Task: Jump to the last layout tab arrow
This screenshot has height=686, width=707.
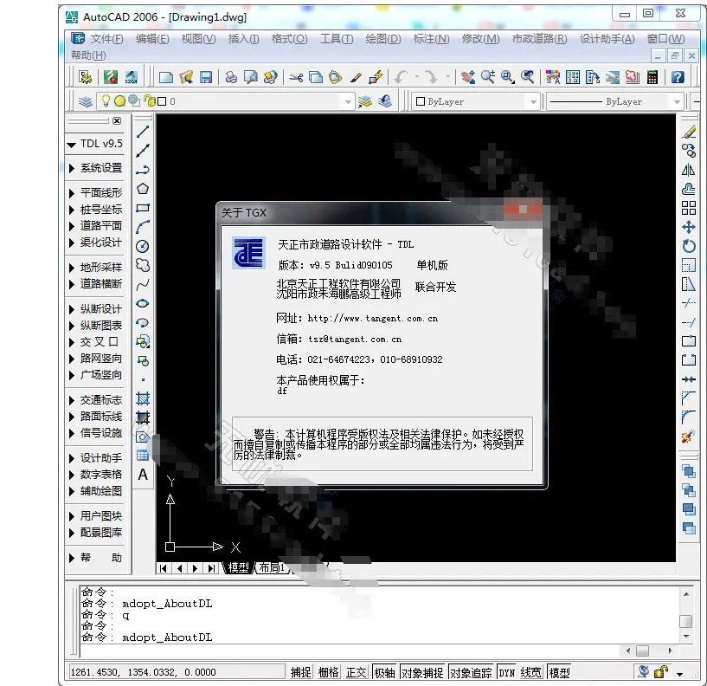Action: coord(210,568)
